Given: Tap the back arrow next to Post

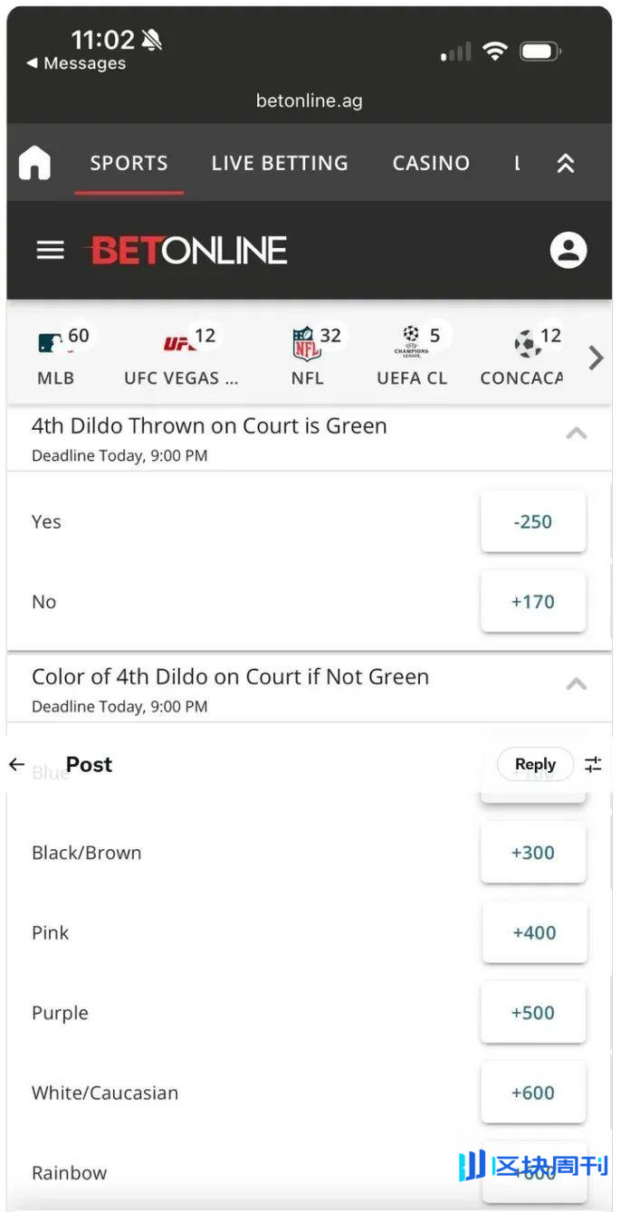Looking at the screenshot, I should pos(16,765).
